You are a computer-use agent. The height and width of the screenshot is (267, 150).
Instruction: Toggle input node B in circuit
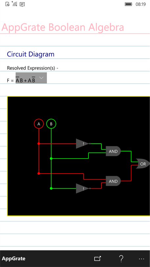[x=51, y=124]
